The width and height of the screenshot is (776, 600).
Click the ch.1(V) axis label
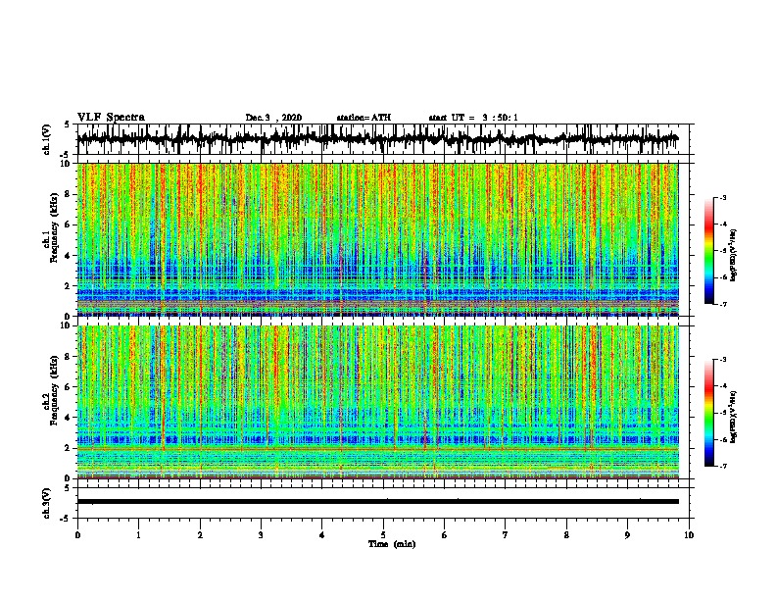47,139
